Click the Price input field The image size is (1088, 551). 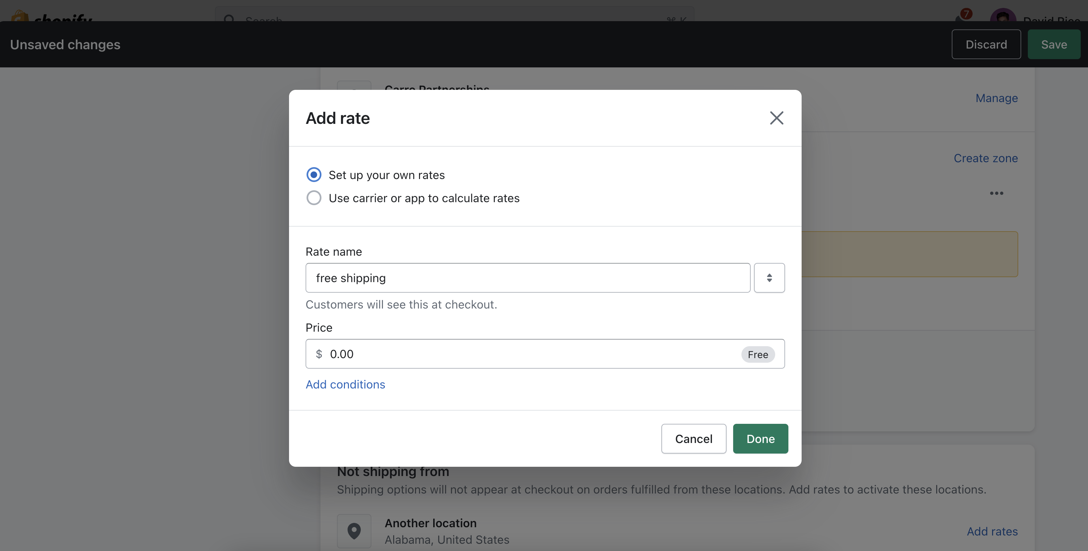click(x=528, y=354)
